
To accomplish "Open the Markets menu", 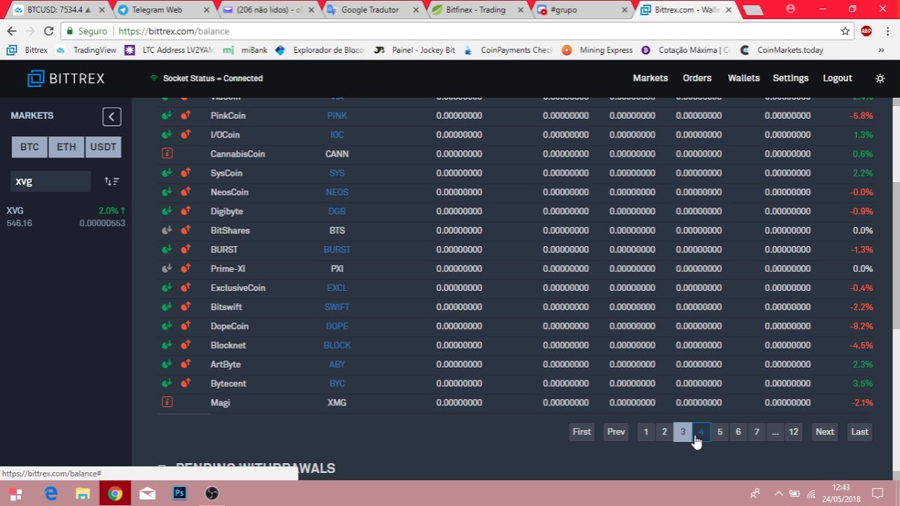I will click(650, 78).
